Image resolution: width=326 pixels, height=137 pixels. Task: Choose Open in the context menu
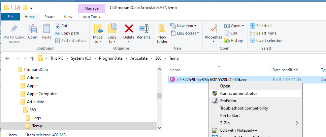[x=255, y=86]
